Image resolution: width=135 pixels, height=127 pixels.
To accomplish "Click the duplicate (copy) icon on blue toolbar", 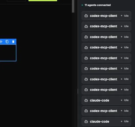I will pyautogui.click(x=7, y=42).
